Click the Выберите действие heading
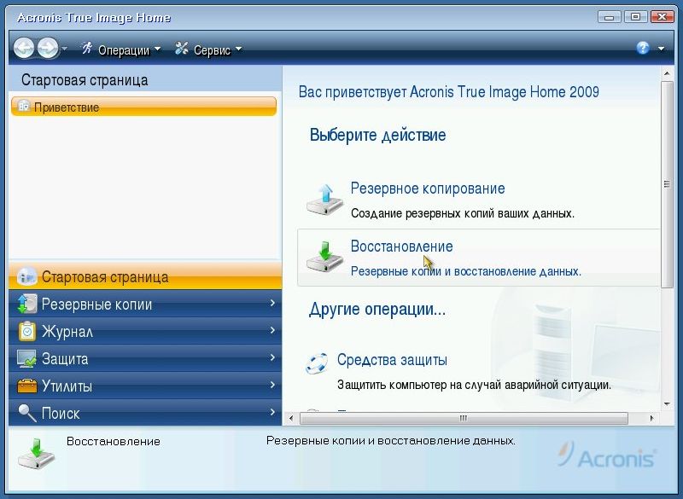 (x=377, y=135)
